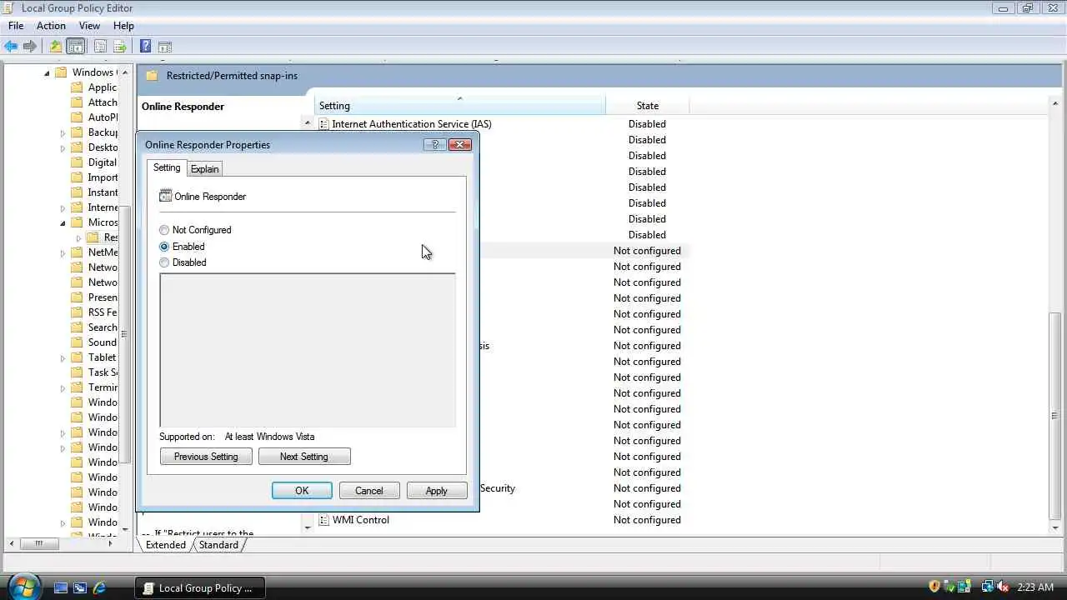1067x600 pixels.
Task: Click Local Group Policy taskbar button
Action: tap(200, 587)
